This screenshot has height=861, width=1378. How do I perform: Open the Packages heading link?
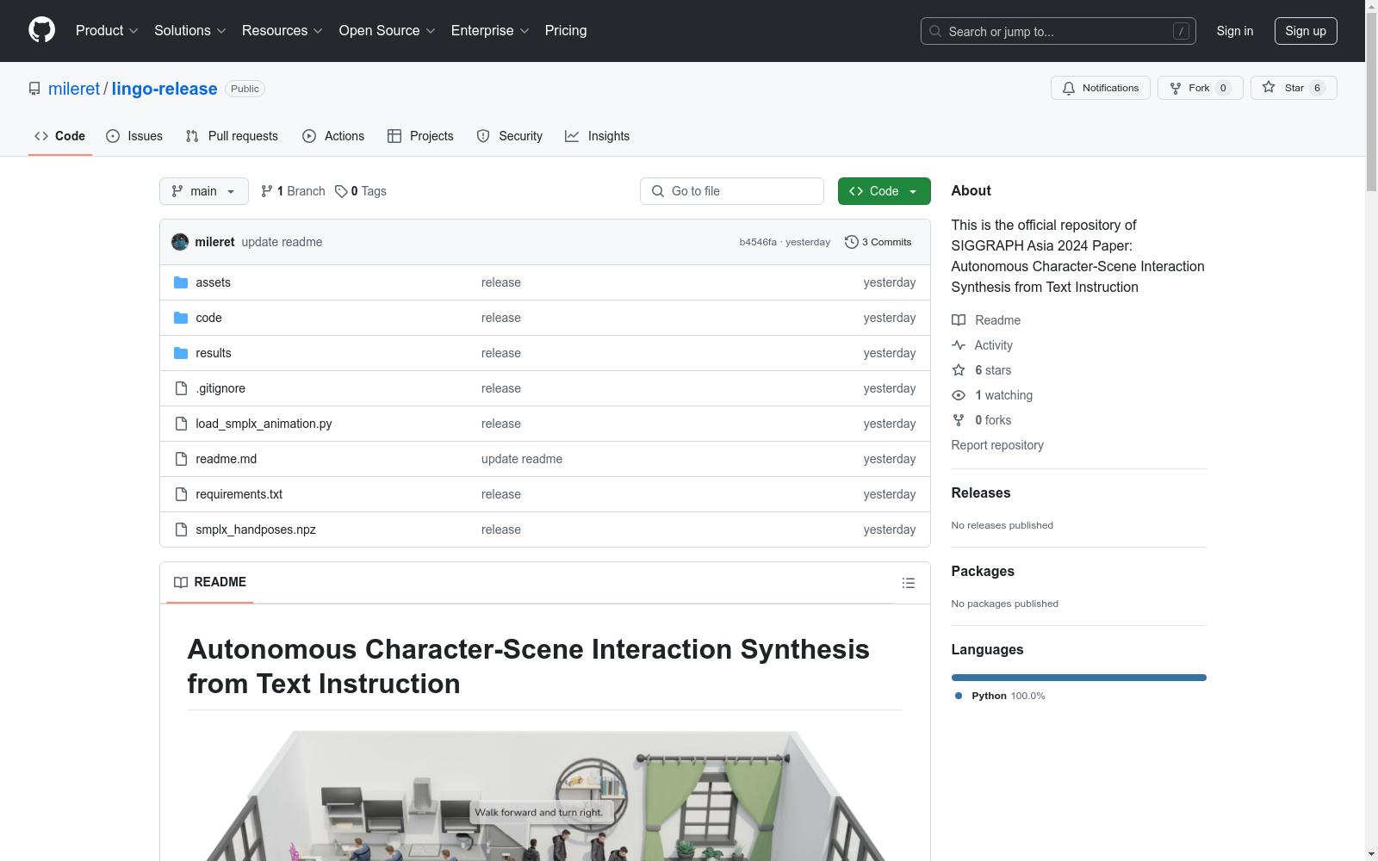click(983, 571)
